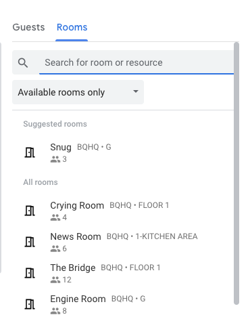Click the capacity icon under The Bridge
250x317 pixels.
[55, 280]
